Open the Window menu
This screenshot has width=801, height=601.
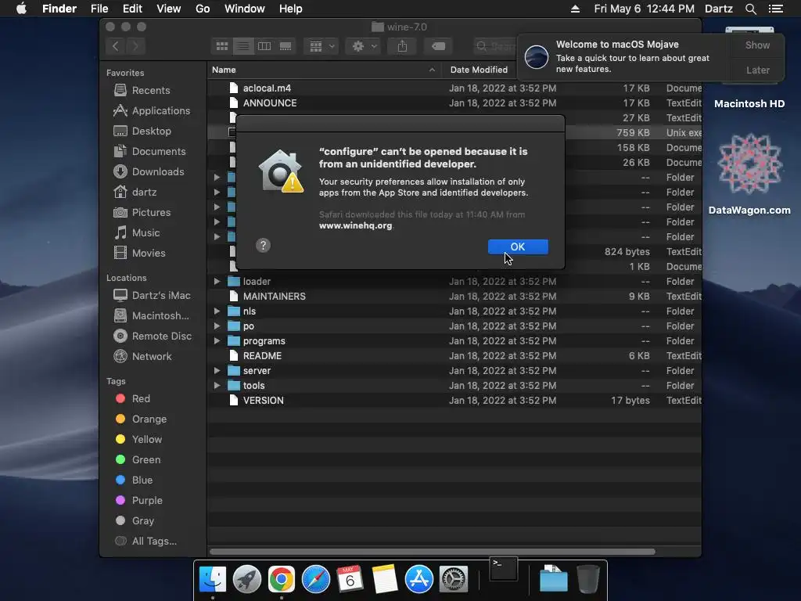[x=245, y=9]
